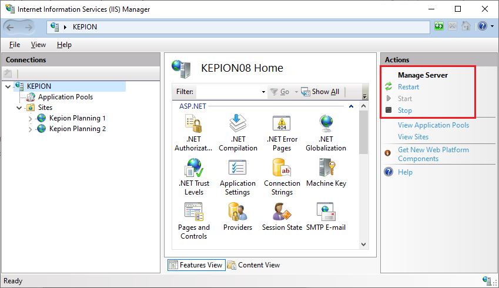Click the black Stop square icon in Actions
The height and width of the screenshot is (288, 499).
click(389, 110)
